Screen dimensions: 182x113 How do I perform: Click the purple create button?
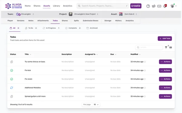pos(136,6)
